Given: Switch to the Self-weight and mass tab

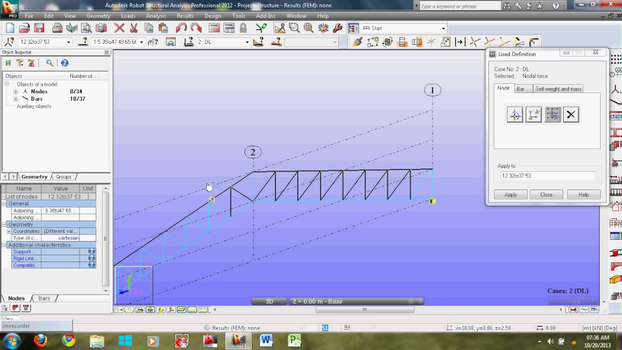Looking at the screenshot, I should 558,89.
